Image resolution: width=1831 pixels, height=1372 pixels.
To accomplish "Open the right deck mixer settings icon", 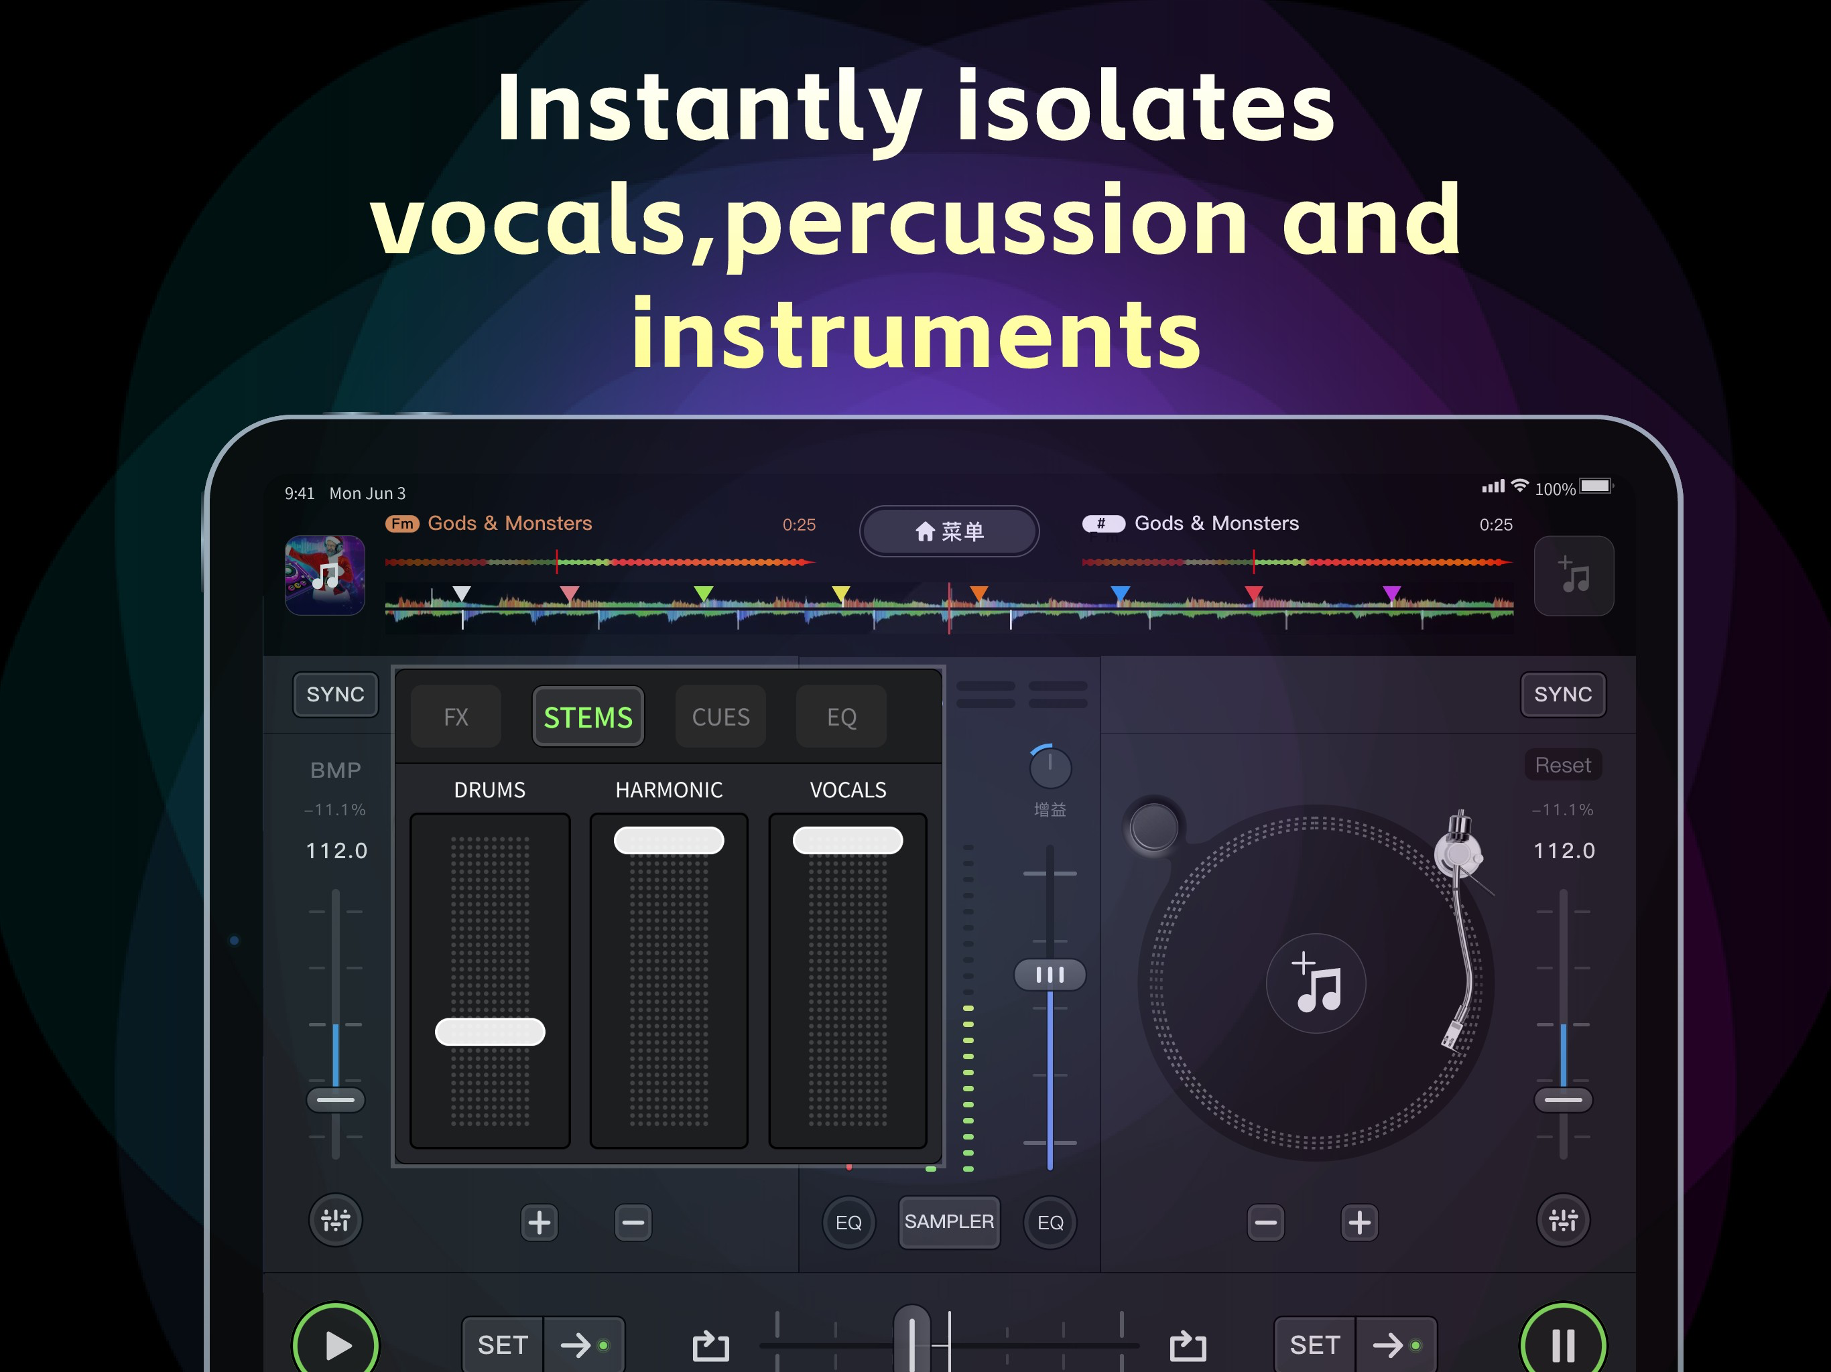I will (1563, 1220).
